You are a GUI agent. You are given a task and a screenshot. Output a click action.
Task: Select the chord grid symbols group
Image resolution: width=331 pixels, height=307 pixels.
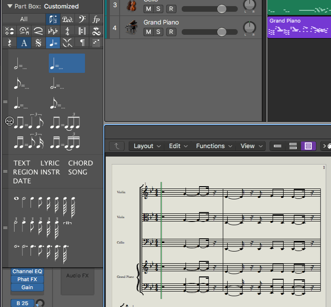(x=96, y=43)
